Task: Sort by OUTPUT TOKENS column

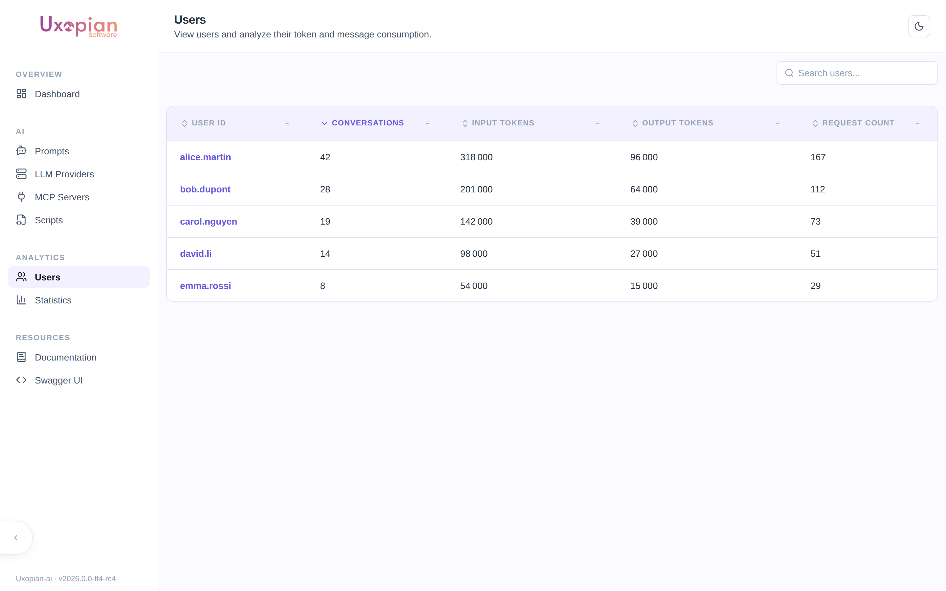Action: pyautogui.click(x=672, y=123)
